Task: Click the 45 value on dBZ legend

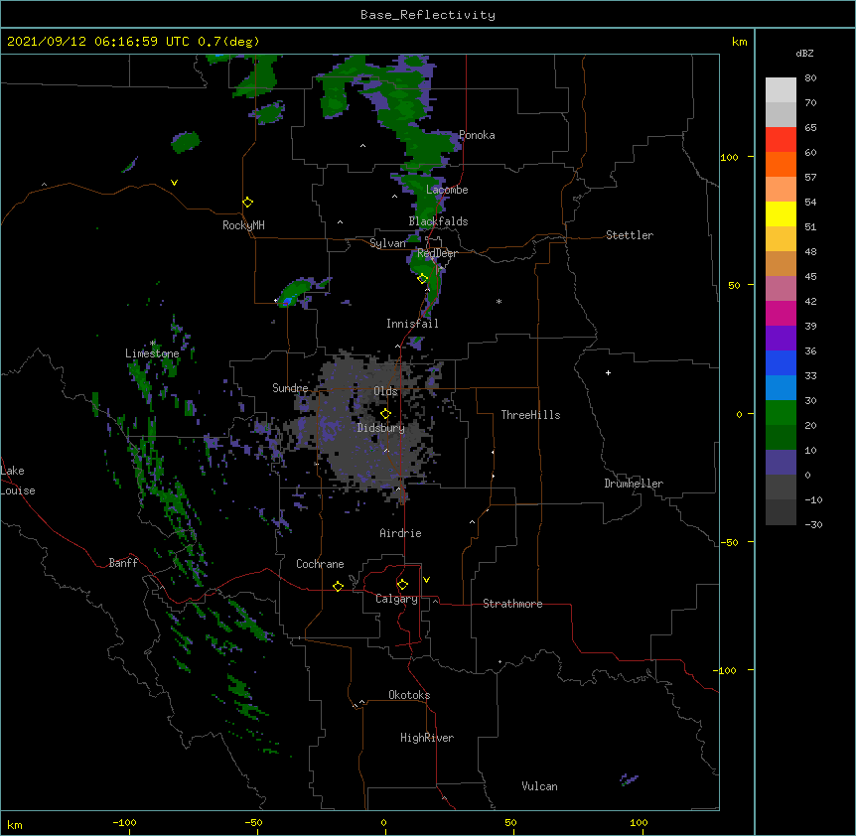Action: (810, 277)
